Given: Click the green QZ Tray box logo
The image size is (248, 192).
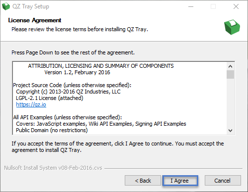Looking at the screenshot, I should point(232,27).
